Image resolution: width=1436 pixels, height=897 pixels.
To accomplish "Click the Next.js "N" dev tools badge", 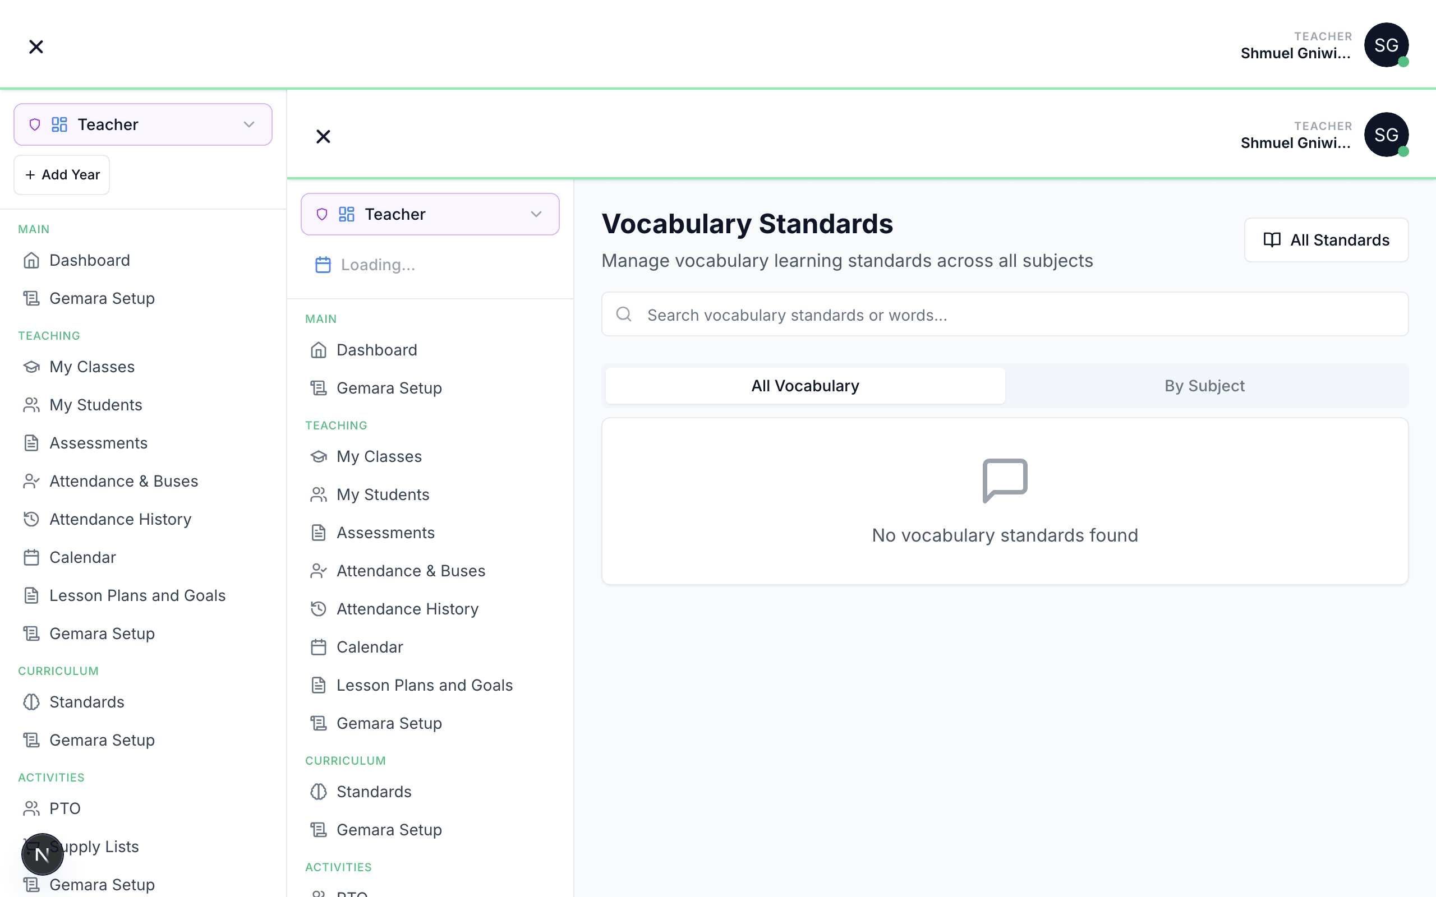I will (42, 854).
